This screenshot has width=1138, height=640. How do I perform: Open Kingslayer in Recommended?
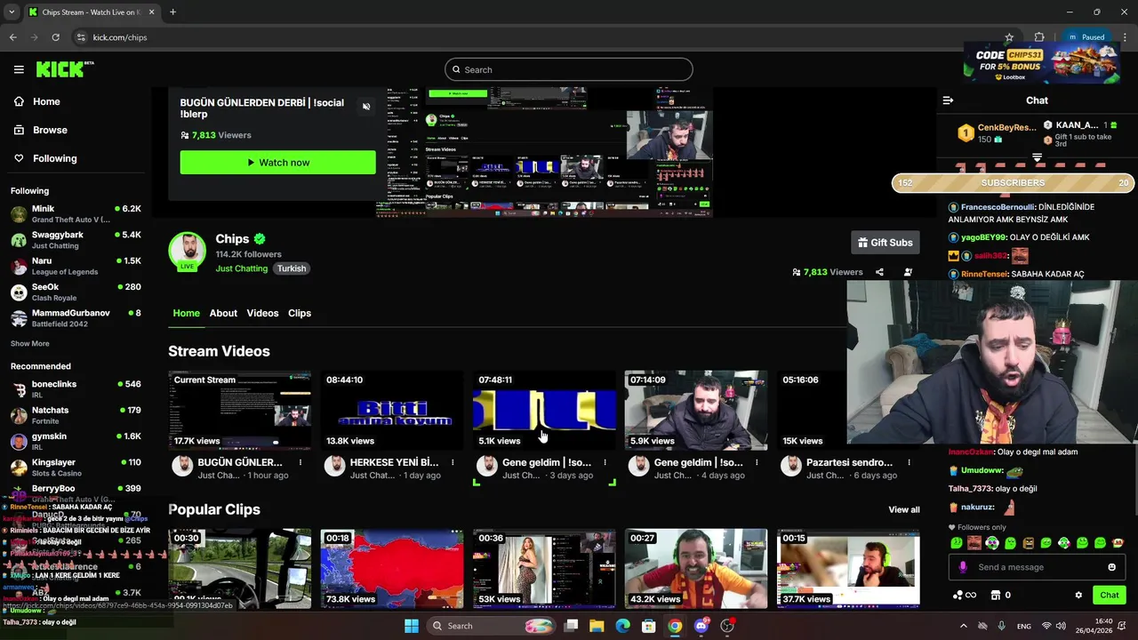click(x=76, y=468)
